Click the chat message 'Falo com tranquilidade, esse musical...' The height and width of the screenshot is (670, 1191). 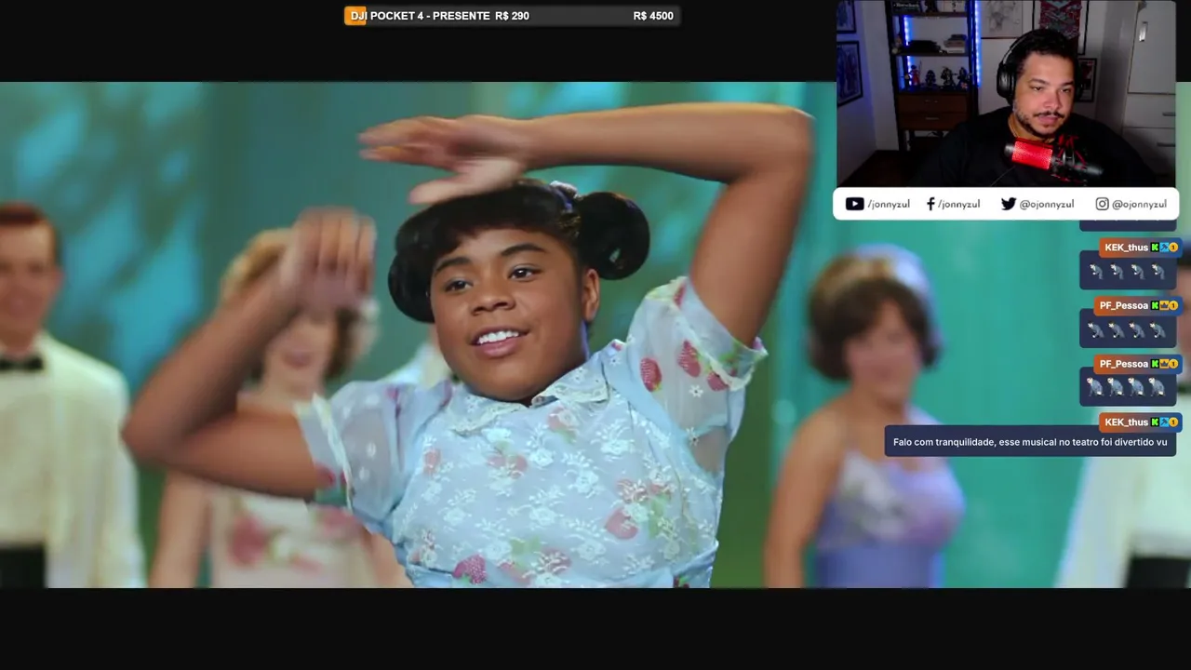pyautogui.click(x=1030, y=442)
